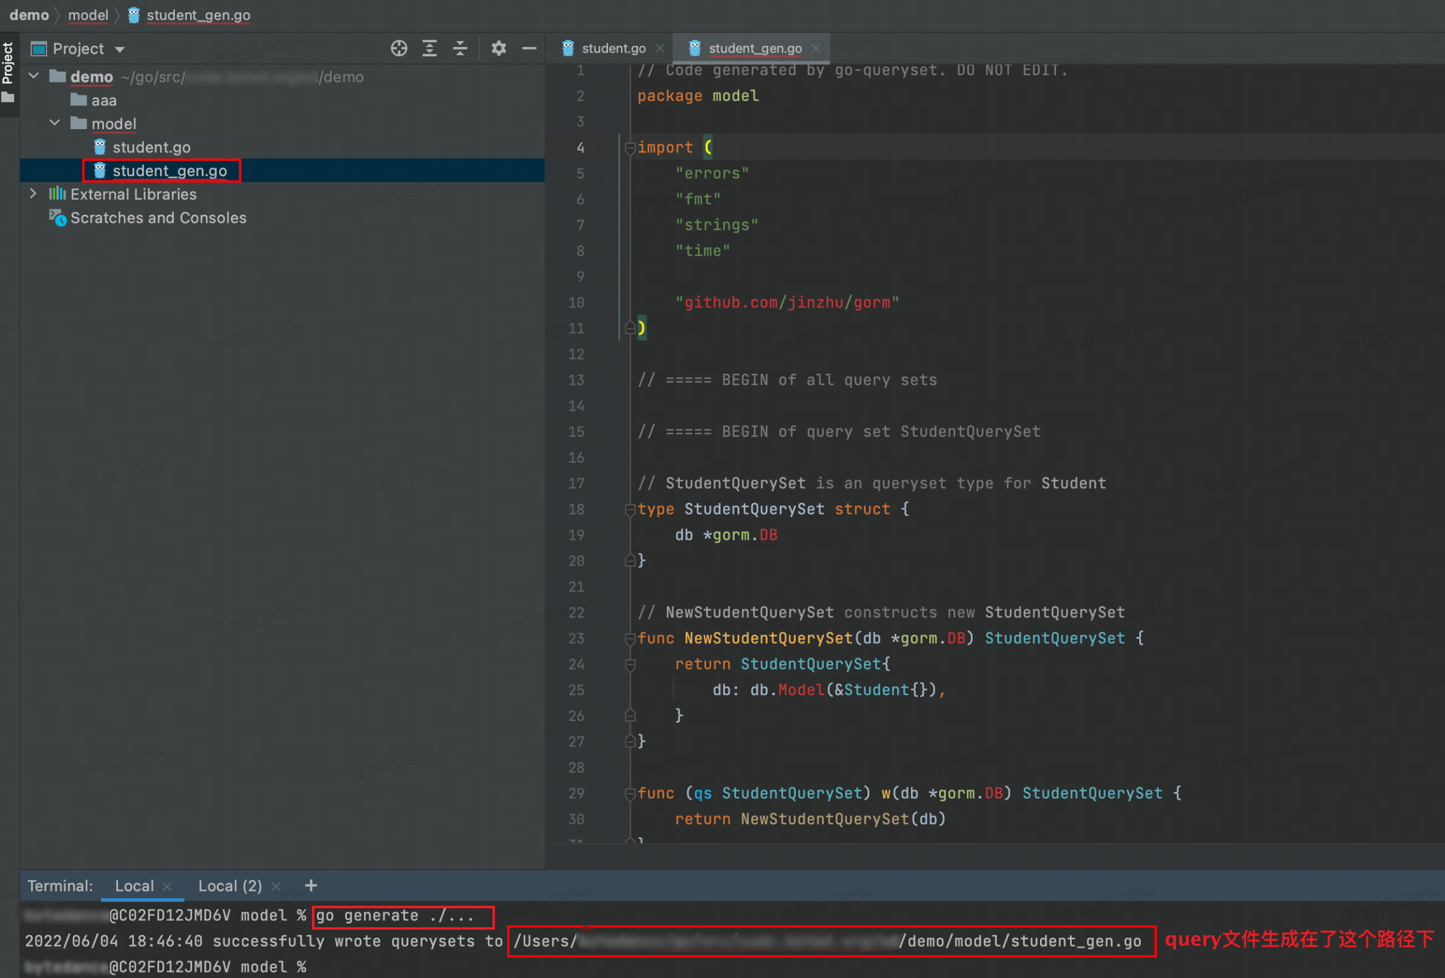Close the Local (2) terminal tab
The width and height of the screenshot is (1445, 978).
pos(276,886)
